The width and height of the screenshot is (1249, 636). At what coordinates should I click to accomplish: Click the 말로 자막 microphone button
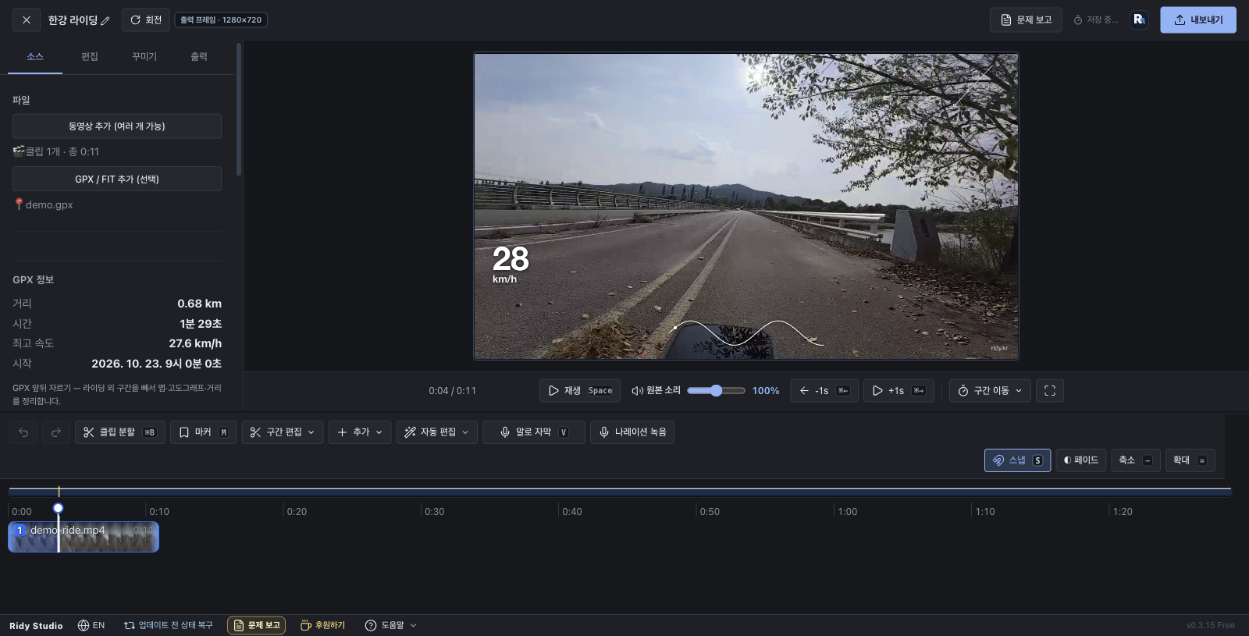coord(534,432)
